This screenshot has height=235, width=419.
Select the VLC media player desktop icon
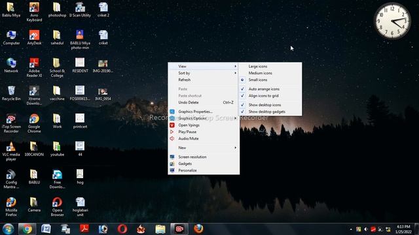coord(11,151)
